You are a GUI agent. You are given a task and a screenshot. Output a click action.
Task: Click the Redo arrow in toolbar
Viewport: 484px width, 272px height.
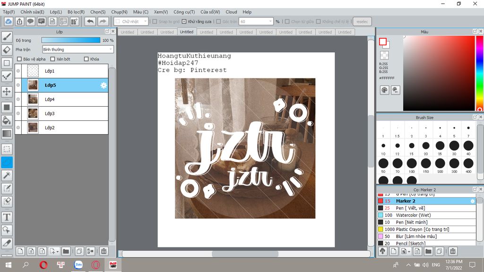103,22
